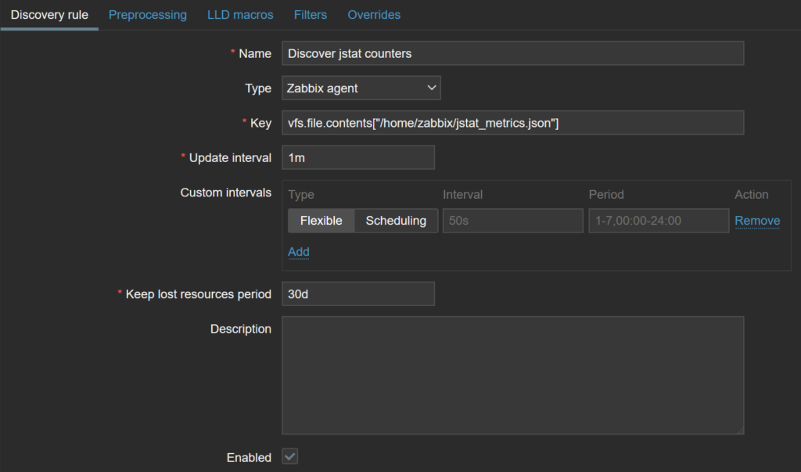This screenshot has height=472, width=801.
Task: Toggle the Enabled checkbox
Action: [290, 457]
